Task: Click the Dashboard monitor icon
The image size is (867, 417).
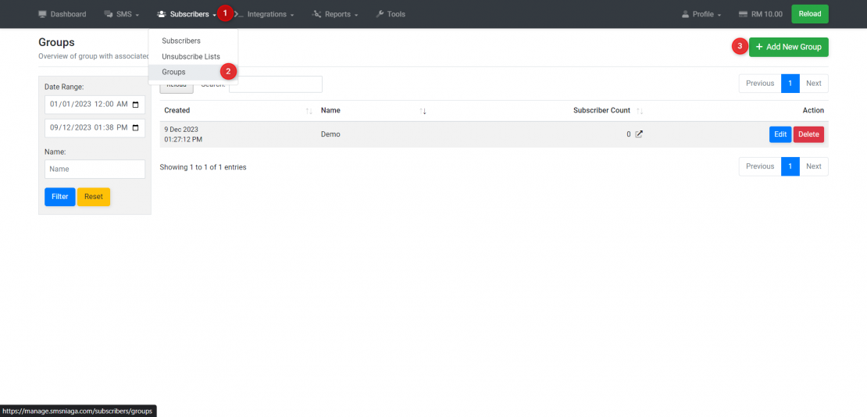Action: point(43,14)
